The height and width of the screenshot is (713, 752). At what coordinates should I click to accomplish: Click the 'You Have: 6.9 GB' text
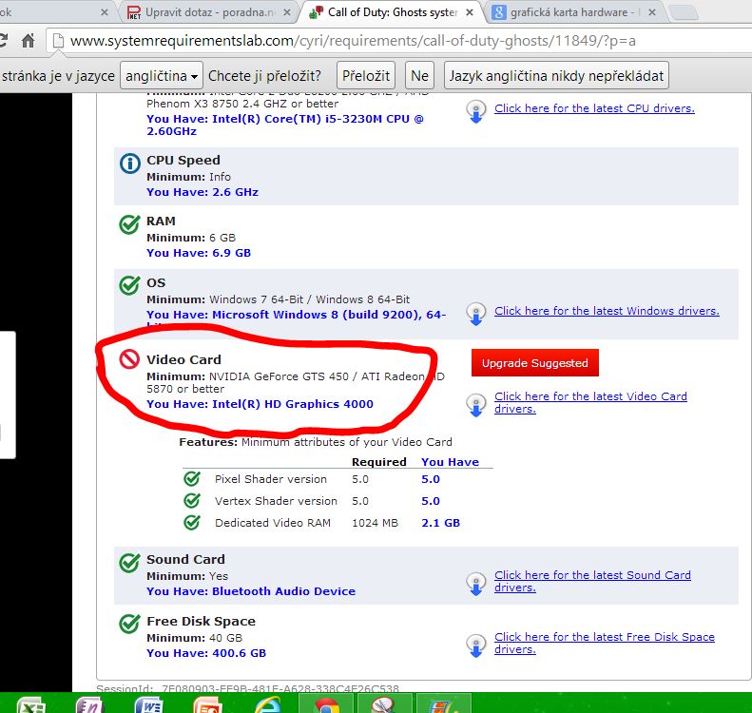(199, 253)
